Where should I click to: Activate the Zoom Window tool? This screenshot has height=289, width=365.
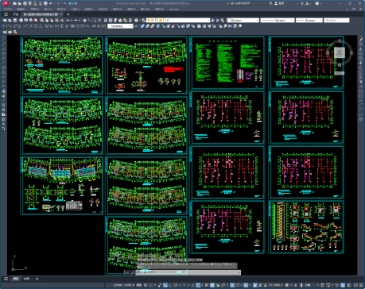point(94,21)
